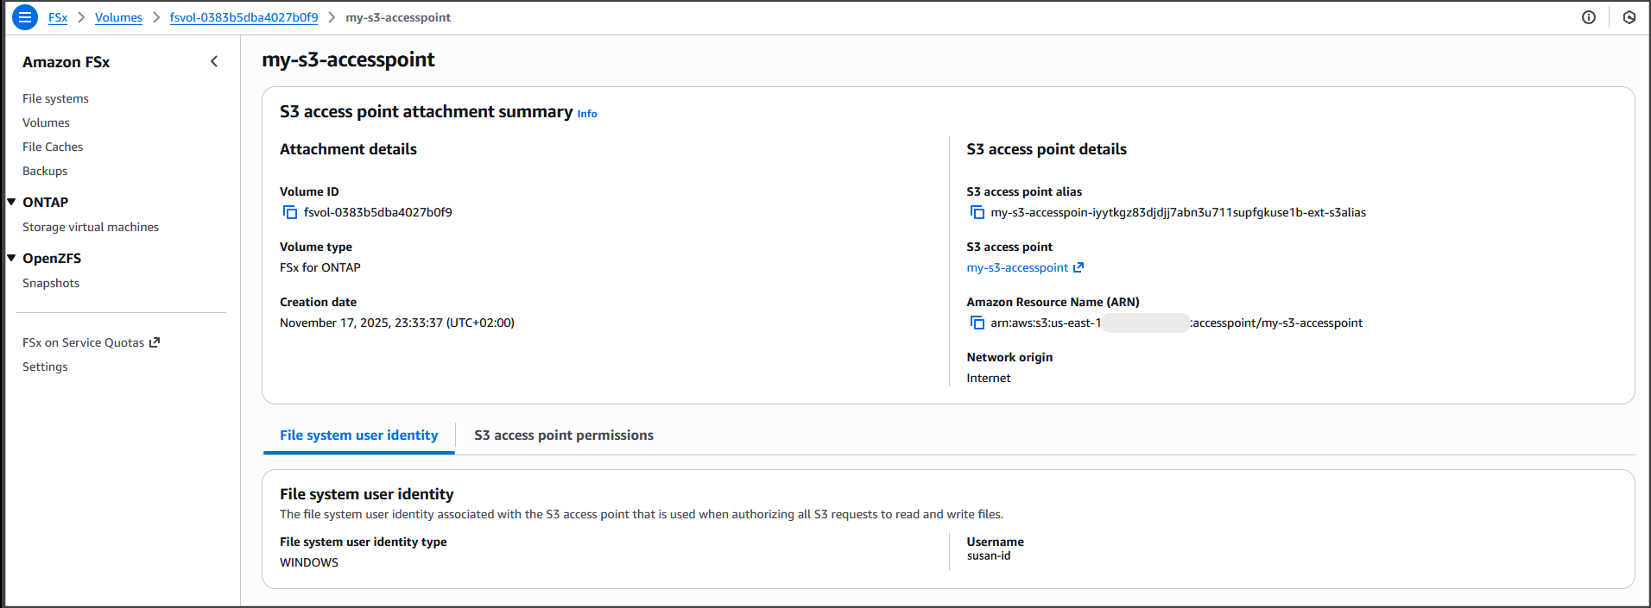Click the my-s3-accesspoint page heading

tap(348, 60)
